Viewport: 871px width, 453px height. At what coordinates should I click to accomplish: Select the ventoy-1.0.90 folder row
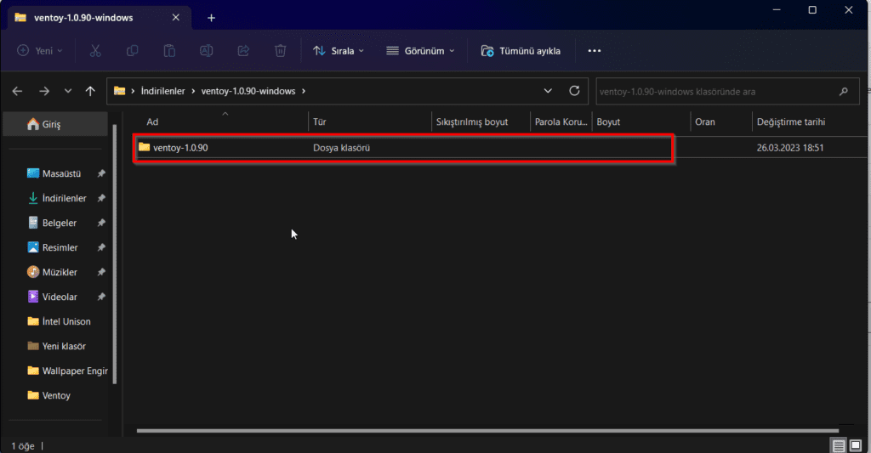coord(404,148)
